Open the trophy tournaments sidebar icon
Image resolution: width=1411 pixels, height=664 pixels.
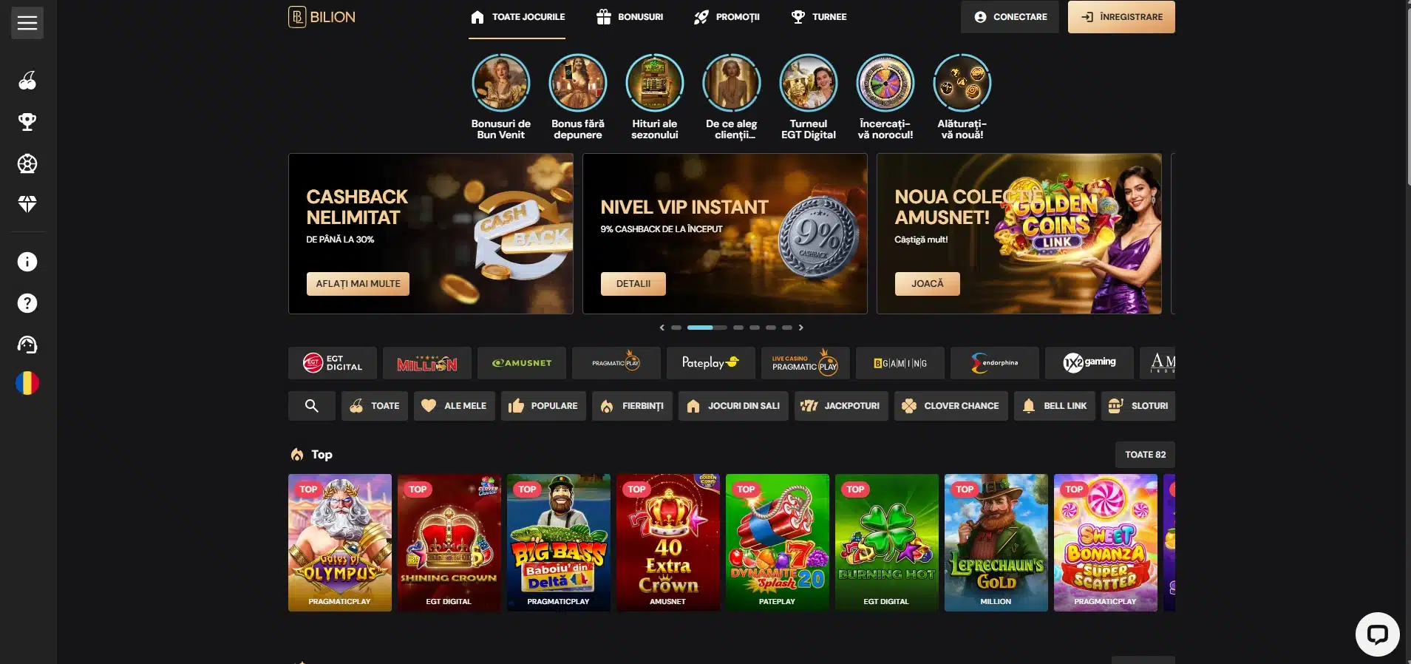(x=27, y=122)
